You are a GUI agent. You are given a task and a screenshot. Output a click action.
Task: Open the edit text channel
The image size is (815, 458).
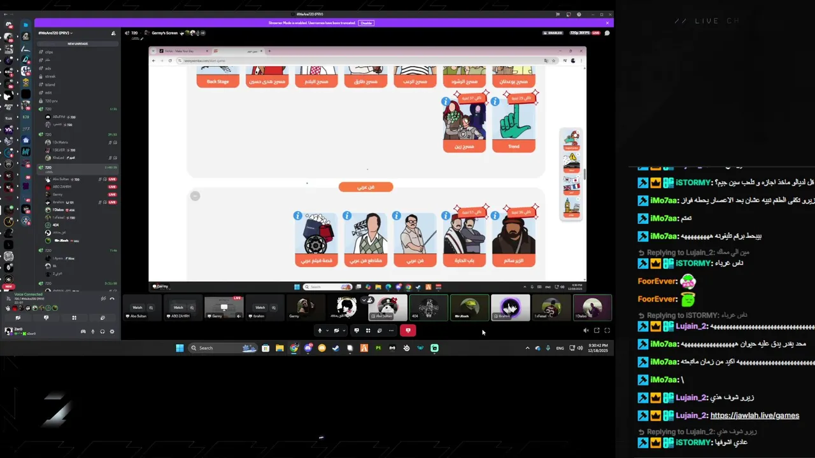tap(48, 93)
